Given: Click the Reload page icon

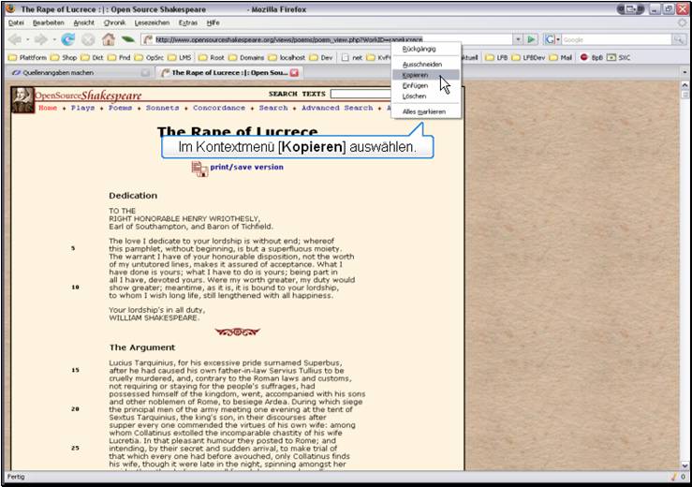Looking at the screenshot, I should pyautogui.click(x=68, y=39).
